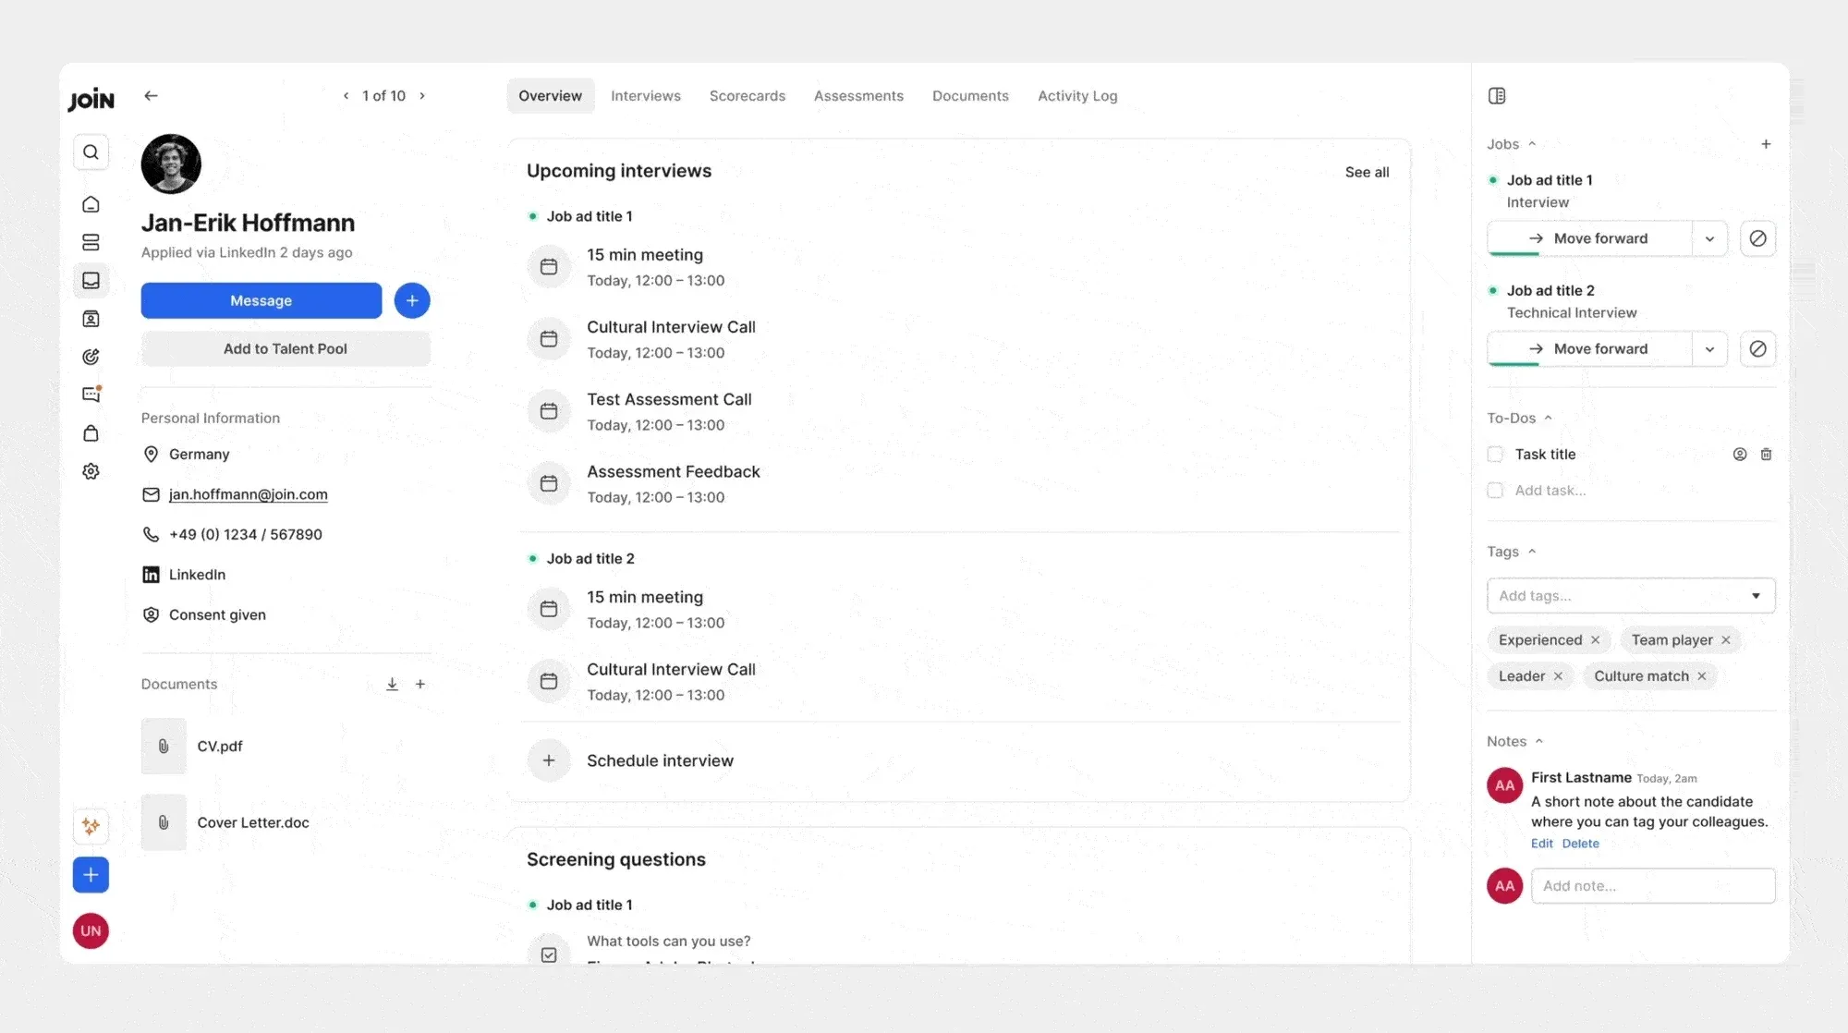Toggle the side panel layout icon
Viewport: 1848px width, 1033px height.
[x=1497, y=95]
